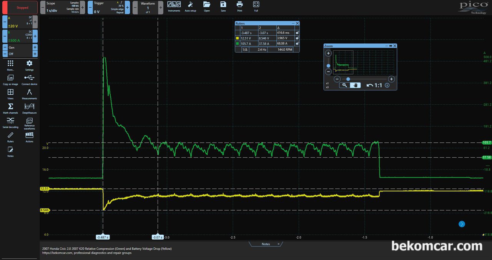Click the horizontal zoom slider handle
This screenshot has width=492, height=260.
(x=348, y=79)
